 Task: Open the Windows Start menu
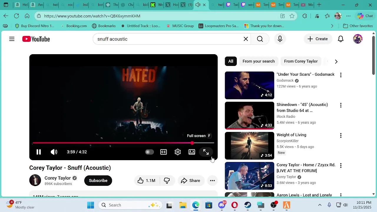coord(90,205)
